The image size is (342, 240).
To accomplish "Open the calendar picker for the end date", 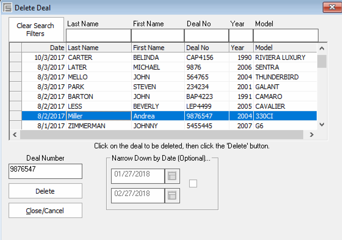I will (x=173, y=196).
